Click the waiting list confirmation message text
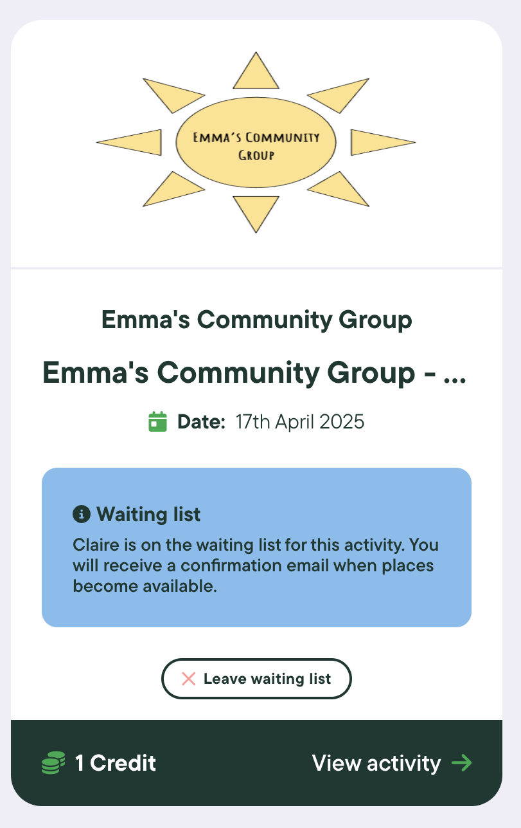 coord(256,566)
